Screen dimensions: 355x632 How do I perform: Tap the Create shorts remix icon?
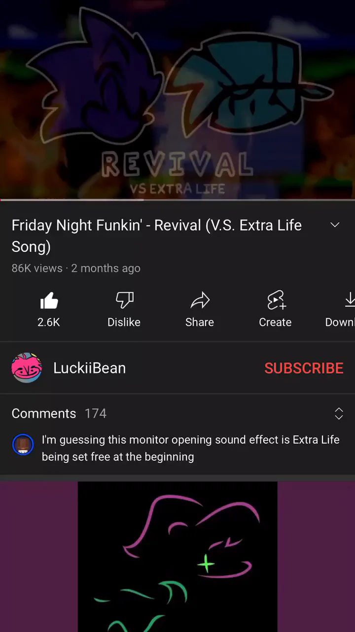coord(276,300)
